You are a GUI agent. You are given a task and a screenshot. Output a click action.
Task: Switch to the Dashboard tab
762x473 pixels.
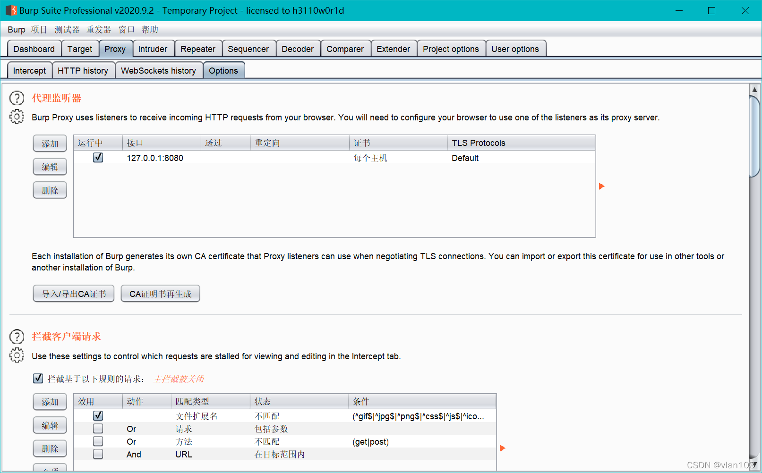34,49
